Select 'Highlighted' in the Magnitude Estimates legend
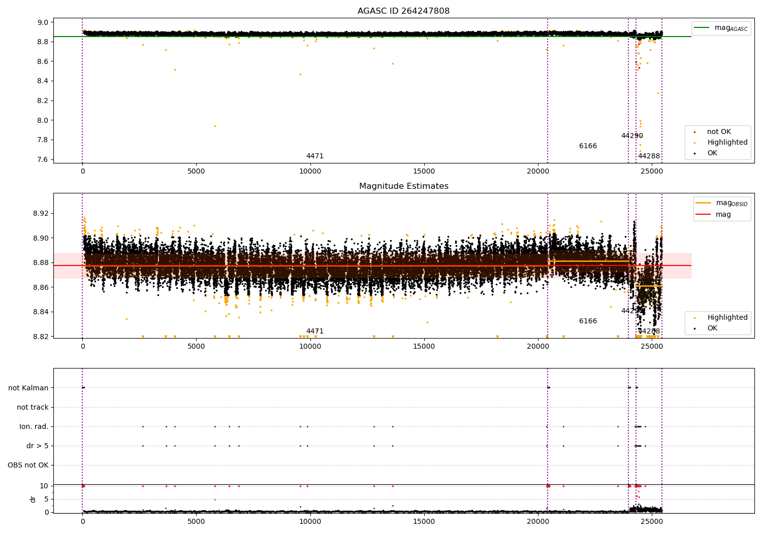This screenshot has width=762, height=533. pos(727,318)
